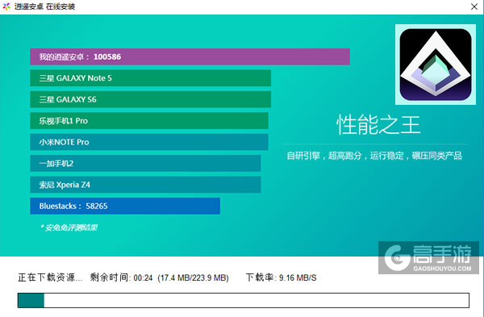Select the 我的逍遥安卓: 100586 score bar
The image size is (484, 317).
point(190,56)
